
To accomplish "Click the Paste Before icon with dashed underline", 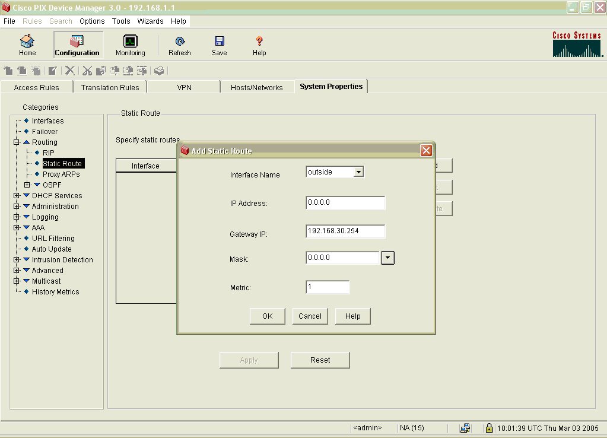I will pyautogui.click(x=128, y=71).
